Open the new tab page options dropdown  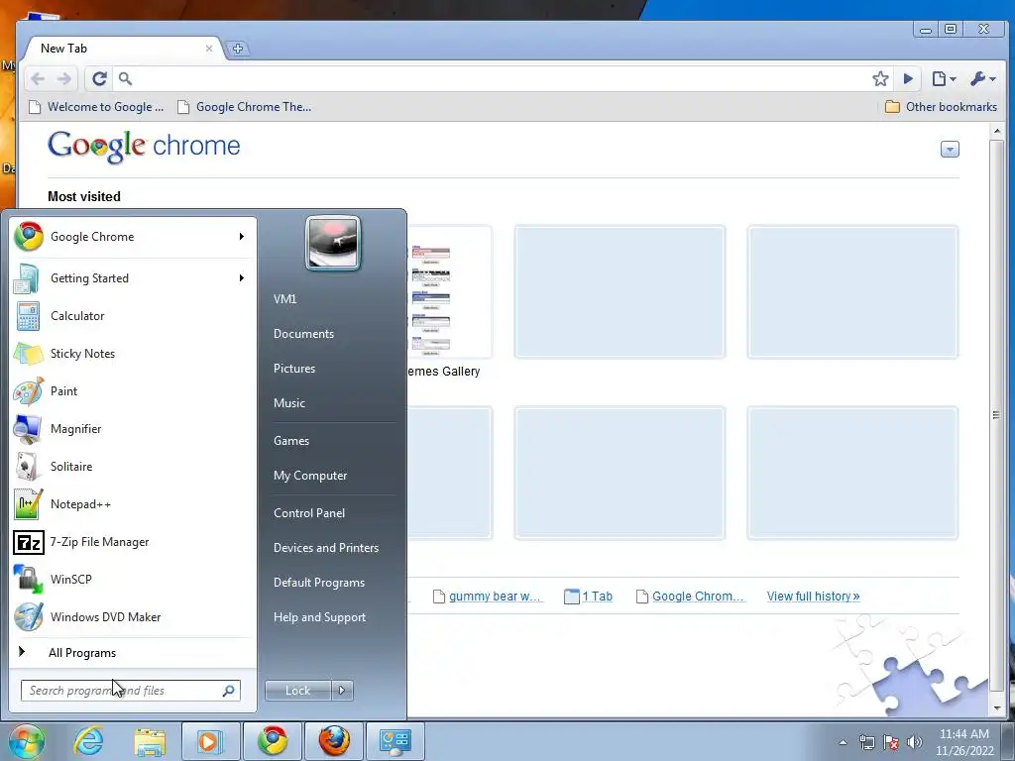pos(950,150)
